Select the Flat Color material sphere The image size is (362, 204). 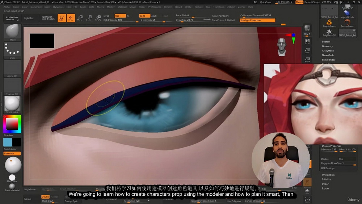tap(12, 178)
